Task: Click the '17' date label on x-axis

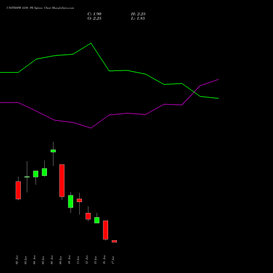Action: [x=113, y=260]
